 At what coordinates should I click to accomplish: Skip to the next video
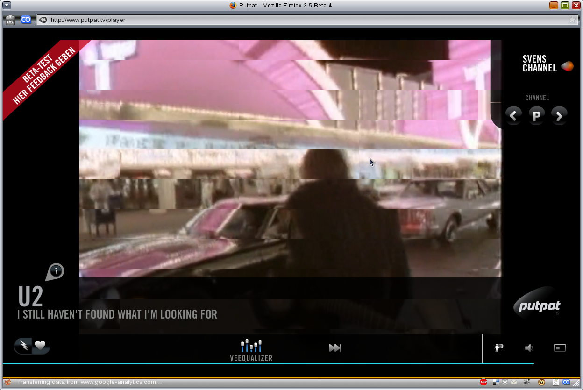pyautogui.click(x=335, y=348)
